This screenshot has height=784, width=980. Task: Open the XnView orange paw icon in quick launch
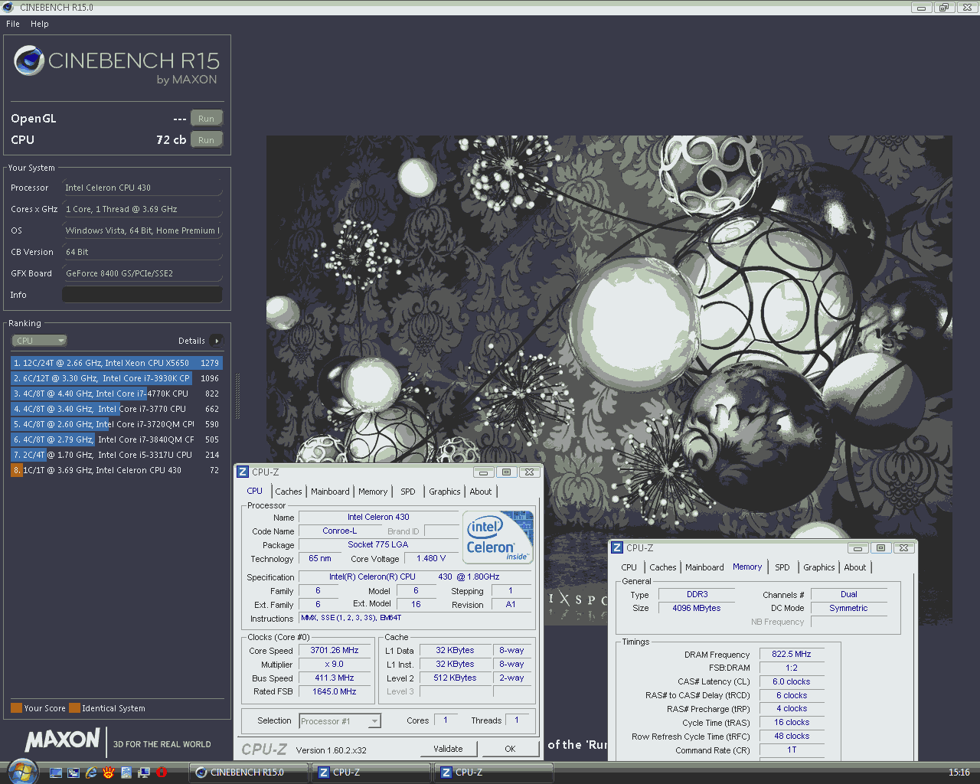(109, 773)
